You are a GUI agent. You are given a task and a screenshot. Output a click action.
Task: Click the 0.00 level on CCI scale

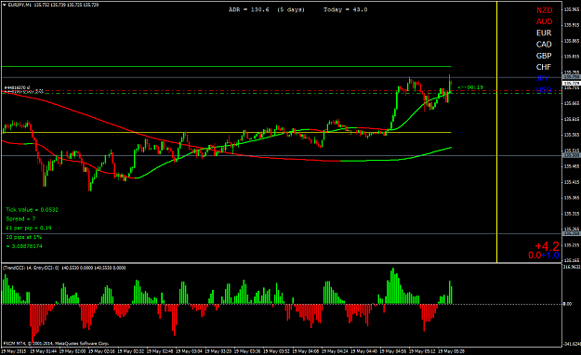pyautogui.click(x=567, y=304)
